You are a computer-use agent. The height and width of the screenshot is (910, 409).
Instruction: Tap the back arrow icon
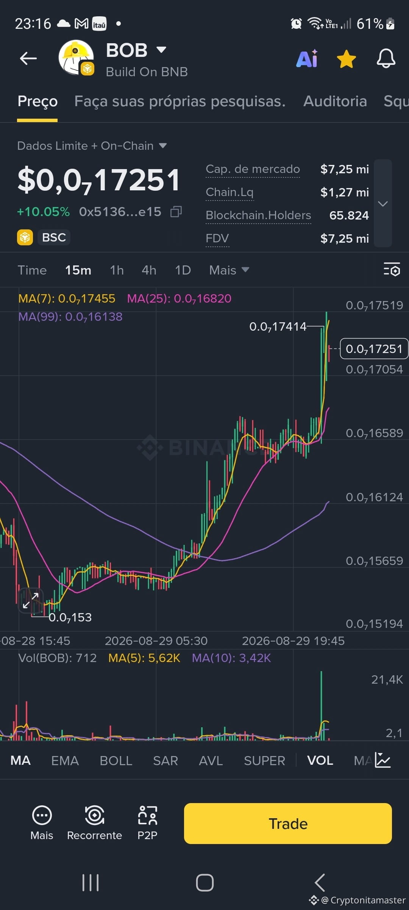coord(28,58)
